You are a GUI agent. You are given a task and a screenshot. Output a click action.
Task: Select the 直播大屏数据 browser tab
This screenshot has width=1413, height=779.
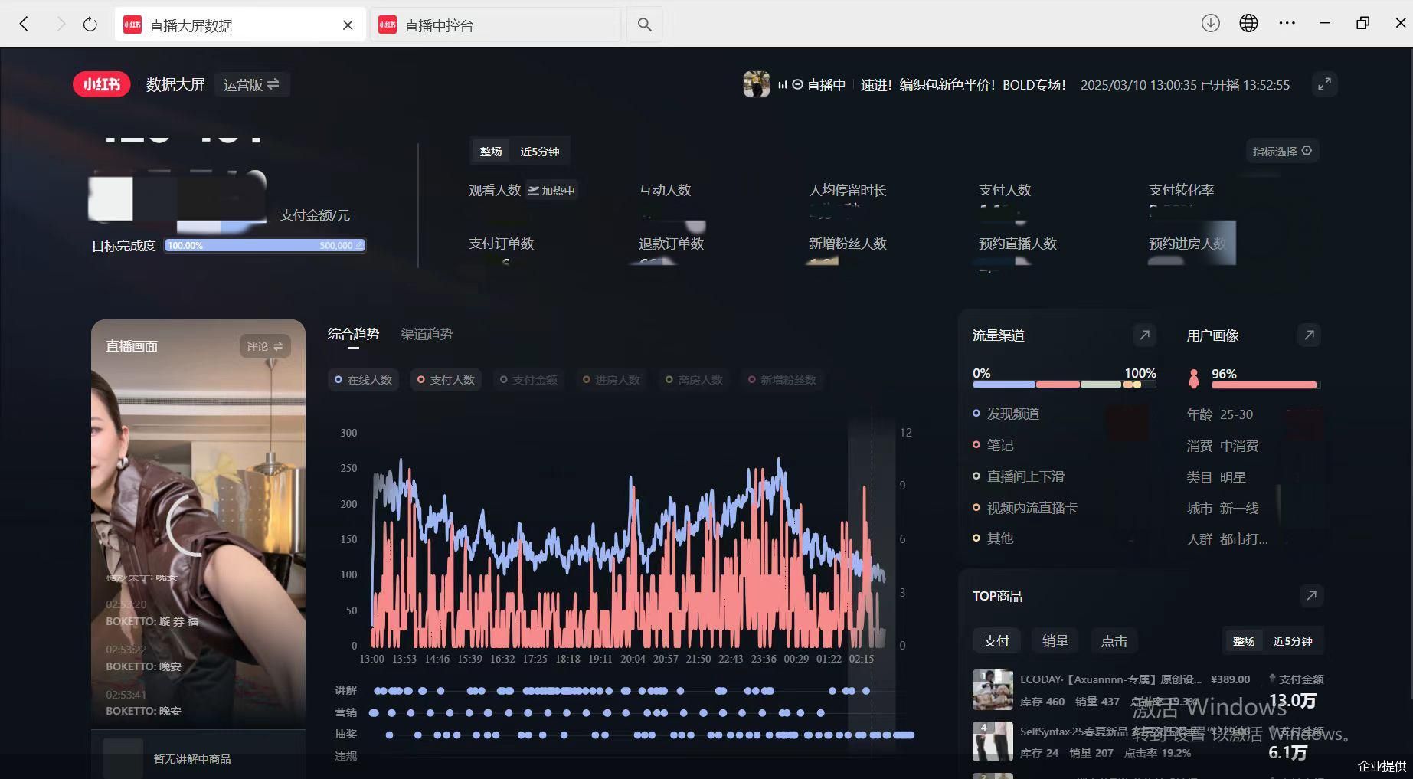(x=240, y=25)
